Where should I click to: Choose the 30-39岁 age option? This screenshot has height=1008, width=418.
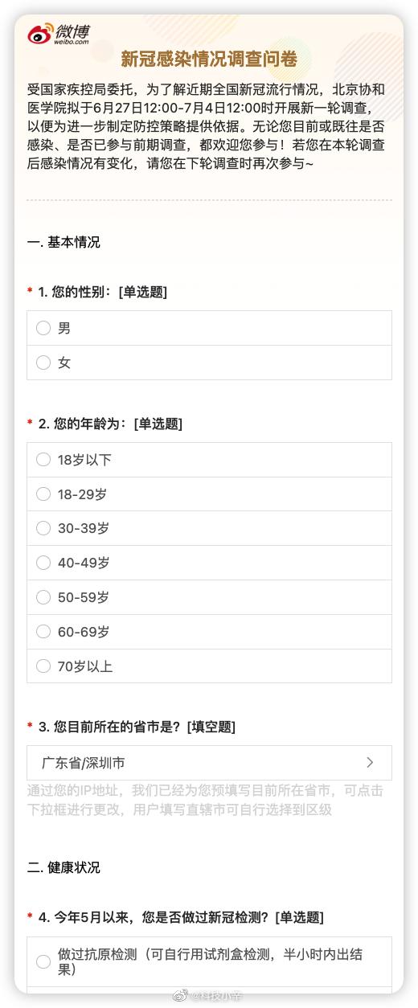click(x=209, y=528)
